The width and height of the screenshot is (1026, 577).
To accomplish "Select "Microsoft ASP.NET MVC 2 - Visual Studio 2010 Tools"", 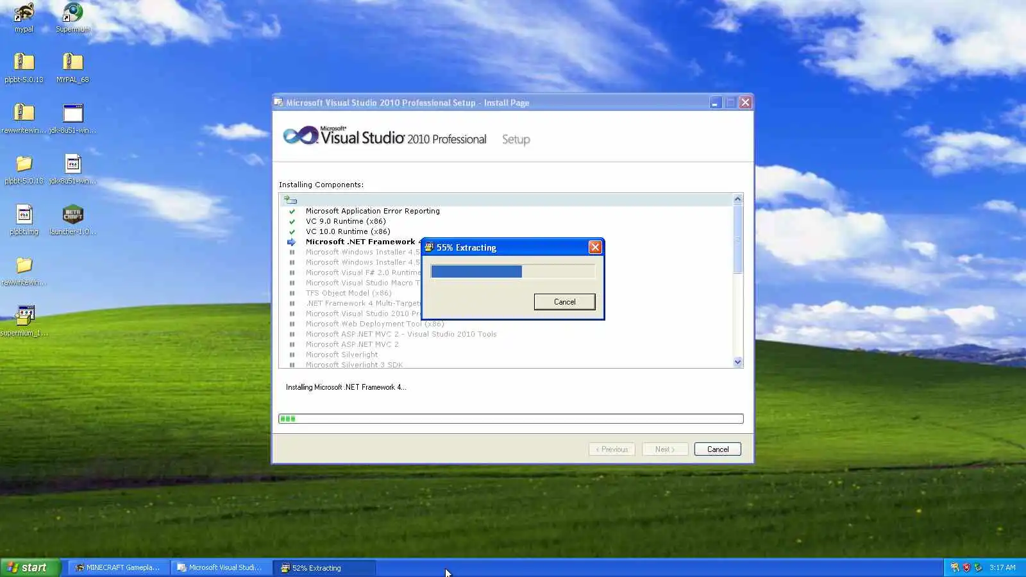I will (x=401, y=334).
